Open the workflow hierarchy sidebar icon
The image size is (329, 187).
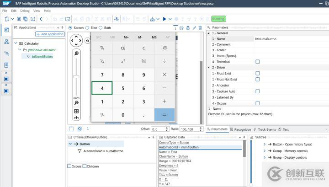coord(6,42)
